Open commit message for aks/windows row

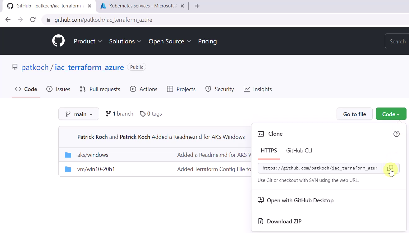[214, 155]
